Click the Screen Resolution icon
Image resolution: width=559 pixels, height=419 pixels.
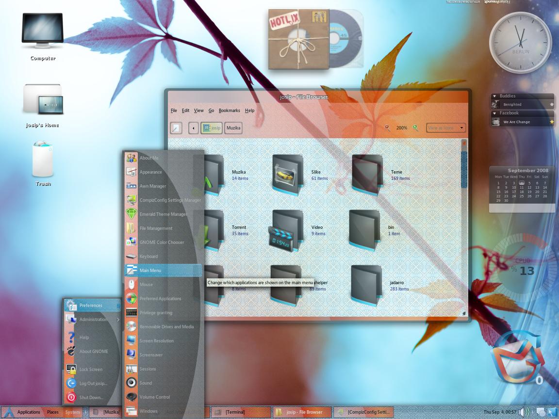click(x=131, y=340)
